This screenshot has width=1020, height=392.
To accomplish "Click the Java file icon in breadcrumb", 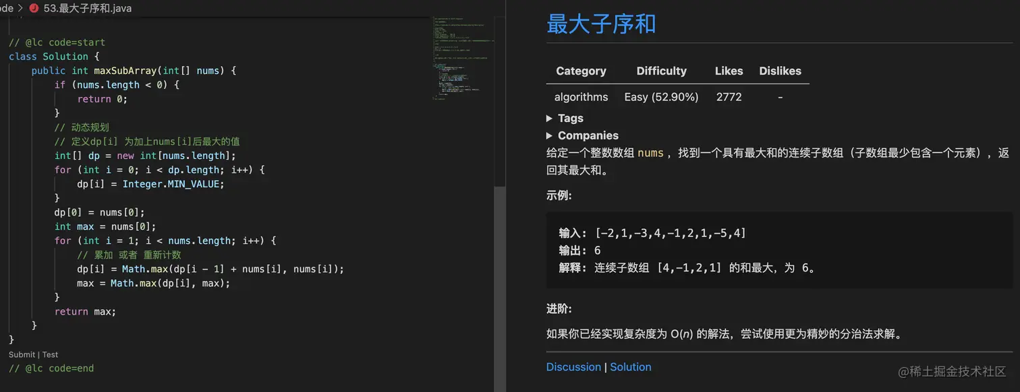I will pos(34,8).
